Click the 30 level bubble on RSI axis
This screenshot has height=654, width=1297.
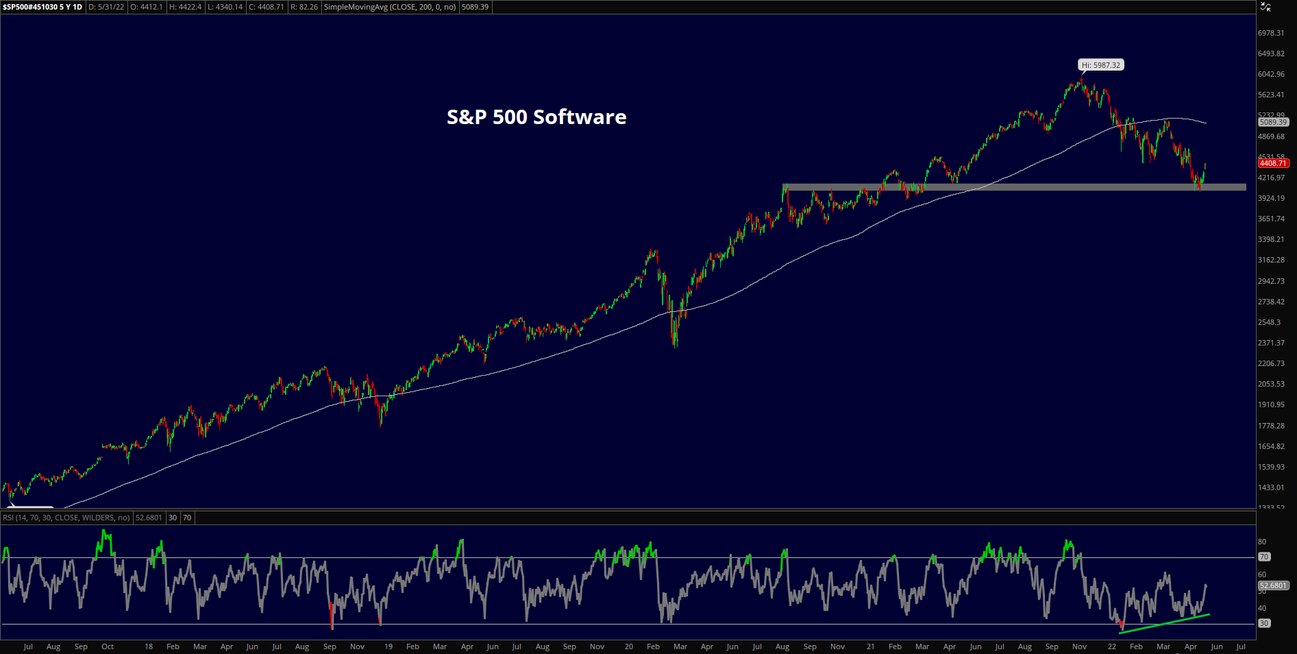click(x=1264, y=623)
